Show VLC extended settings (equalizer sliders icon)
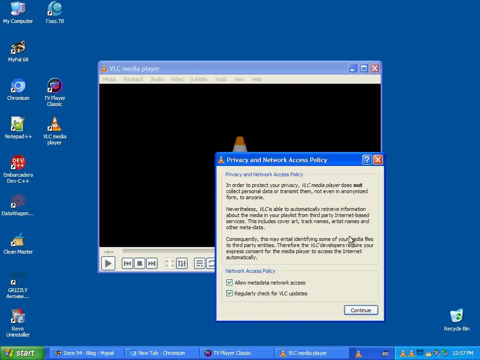The height and width of the screenshot is (360, 480). tap(182, 263)
